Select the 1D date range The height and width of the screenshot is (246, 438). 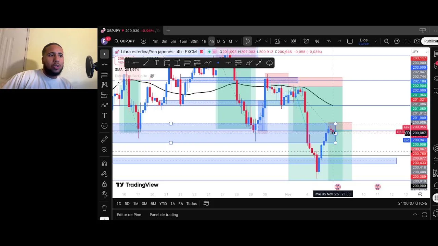(x=119, y=204)
